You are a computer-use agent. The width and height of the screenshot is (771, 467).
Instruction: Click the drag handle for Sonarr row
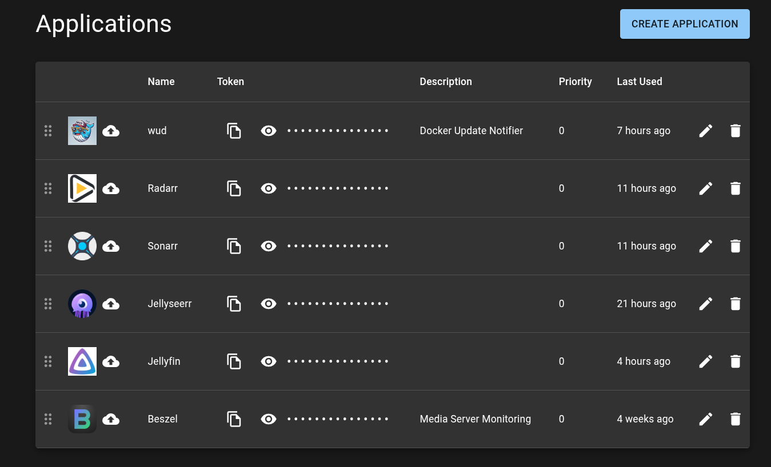point(48,246)
